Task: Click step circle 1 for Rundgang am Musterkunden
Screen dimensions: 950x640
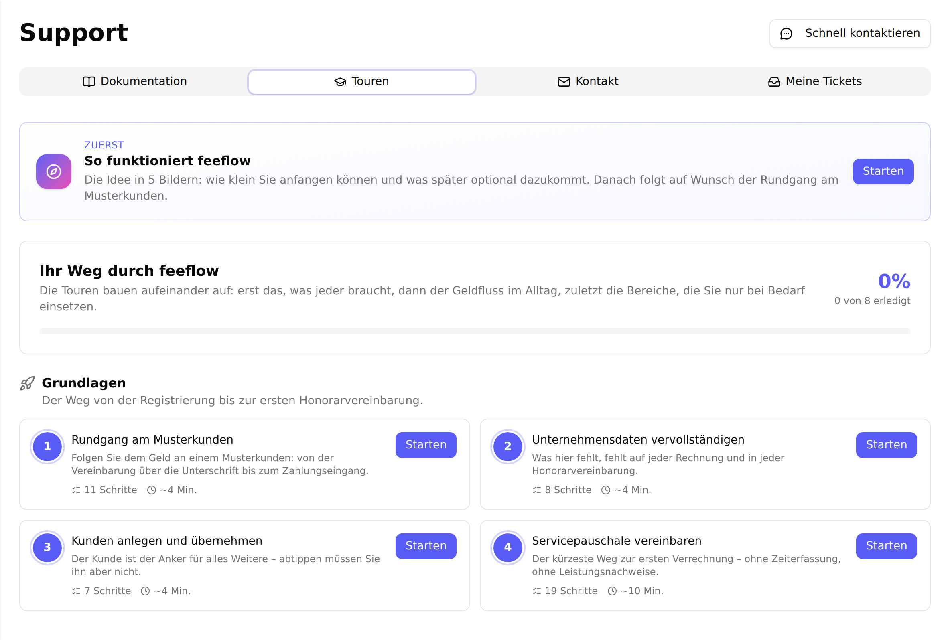Action: click(x=47, y=447)
